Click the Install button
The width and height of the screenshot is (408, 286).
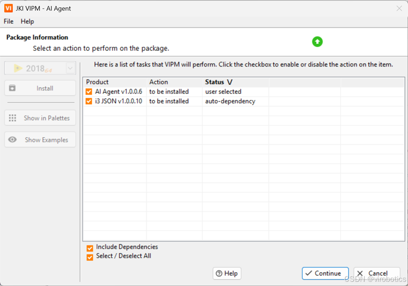[x=40, y=88]
